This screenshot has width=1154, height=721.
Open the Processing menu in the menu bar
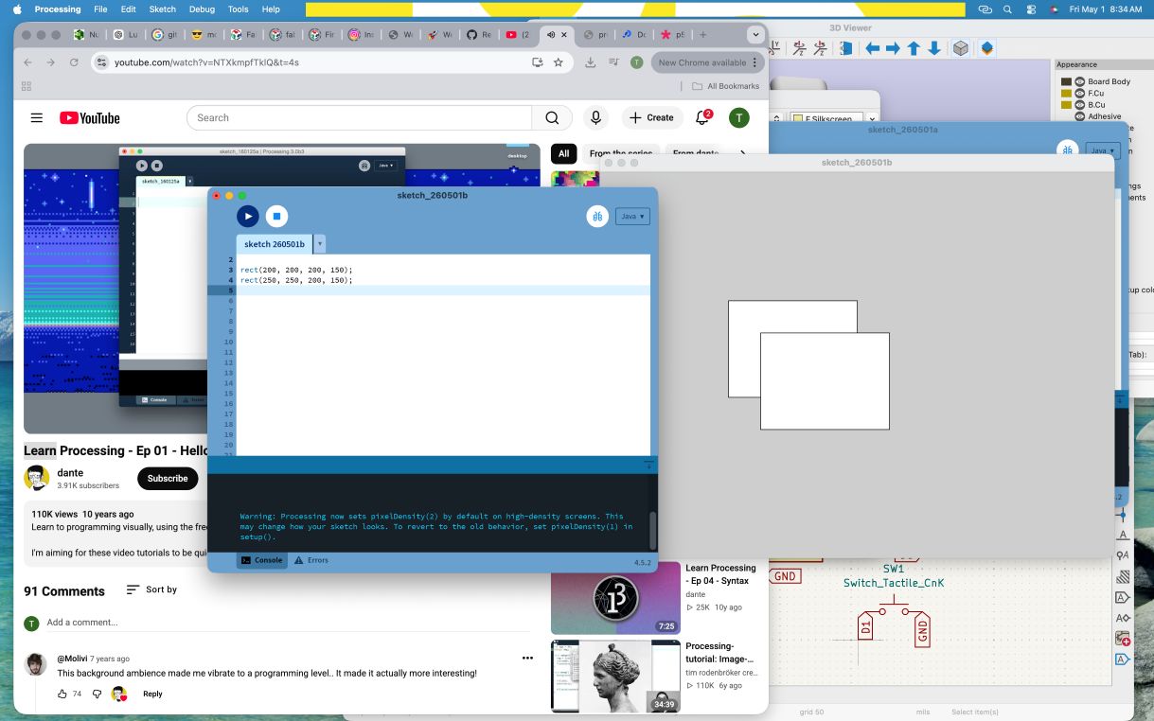click(x=58, y=9)
